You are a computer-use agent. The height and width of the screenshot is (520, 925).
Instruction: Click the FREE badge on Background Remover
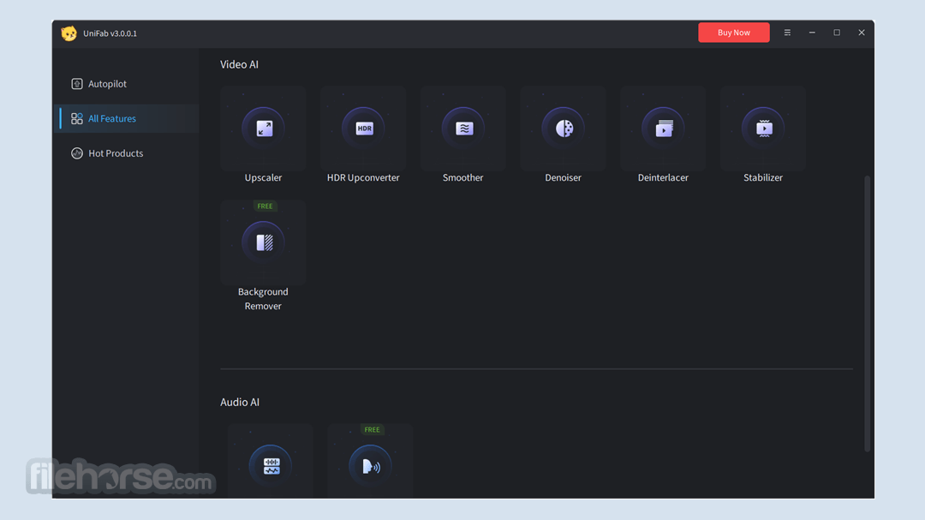[265, 206]
